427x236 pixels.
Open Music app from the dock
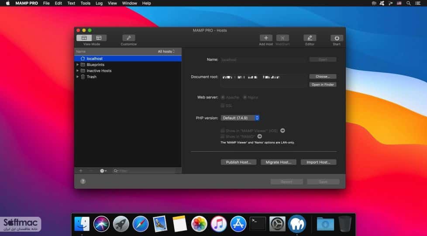coord(219,224)
